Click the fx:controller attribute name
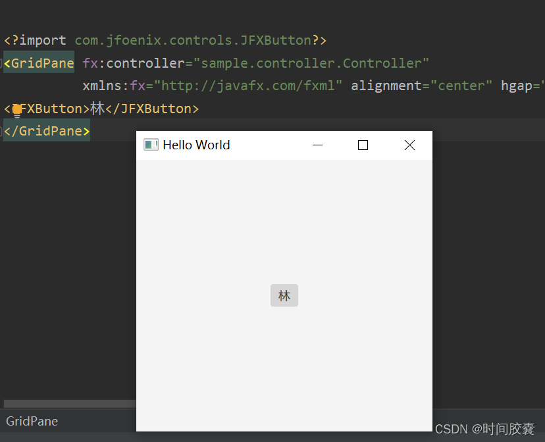Image resolution: width=545 pixels, height=442 pixels. point(134,63)
